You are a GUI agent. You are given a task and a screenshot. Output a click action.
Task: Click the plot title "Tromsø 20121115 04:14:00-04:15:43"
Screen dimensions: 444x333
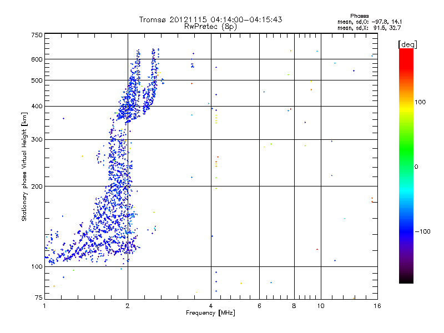coord(210,19)
